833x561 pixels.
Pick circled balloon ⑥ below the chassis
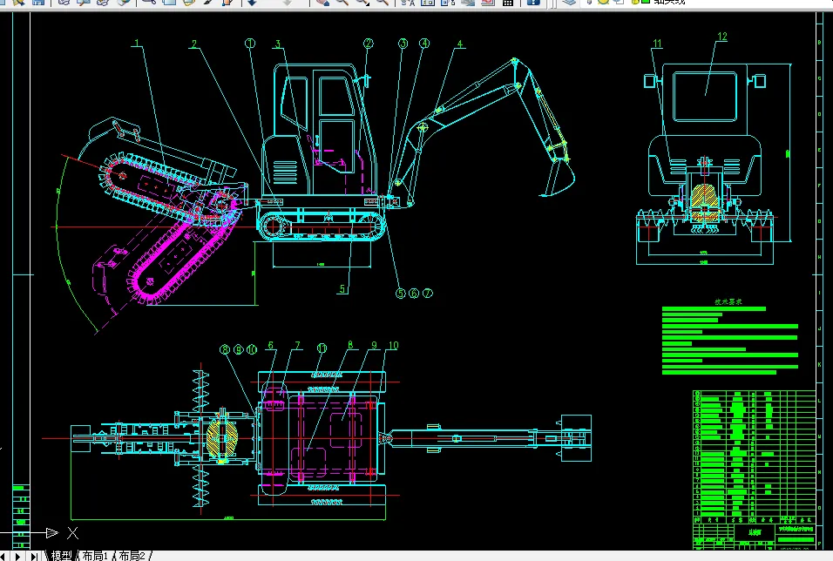coord(415,294)
